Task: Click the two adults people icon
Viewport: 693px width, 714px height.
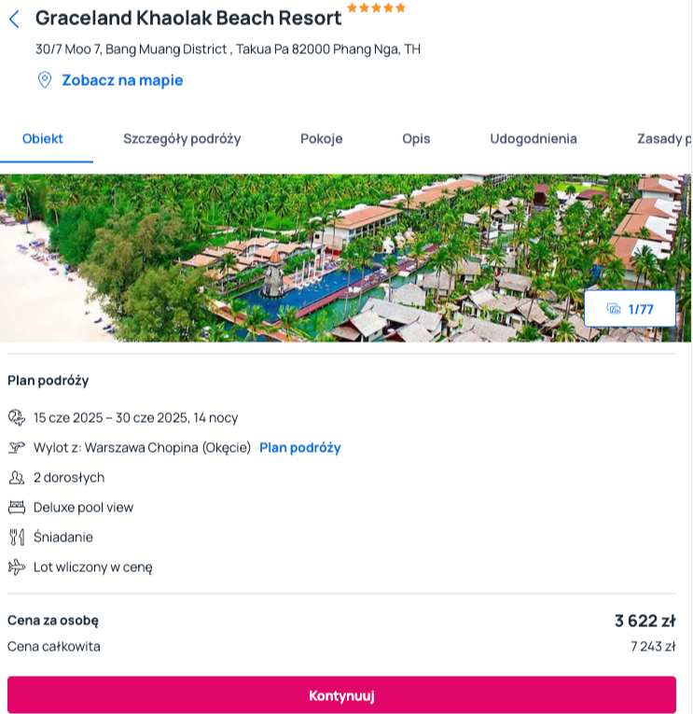Action: click(x=17, y=478)
